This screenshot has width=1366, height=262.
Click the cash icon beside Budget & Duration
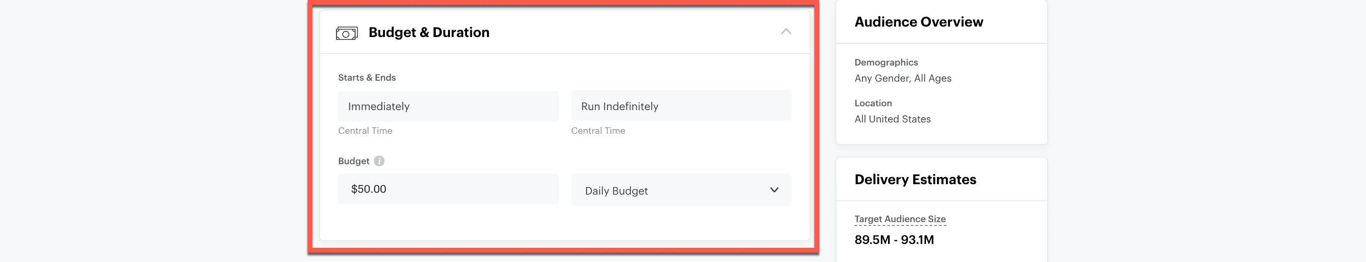pyautogui.click(x=346, y=33)
